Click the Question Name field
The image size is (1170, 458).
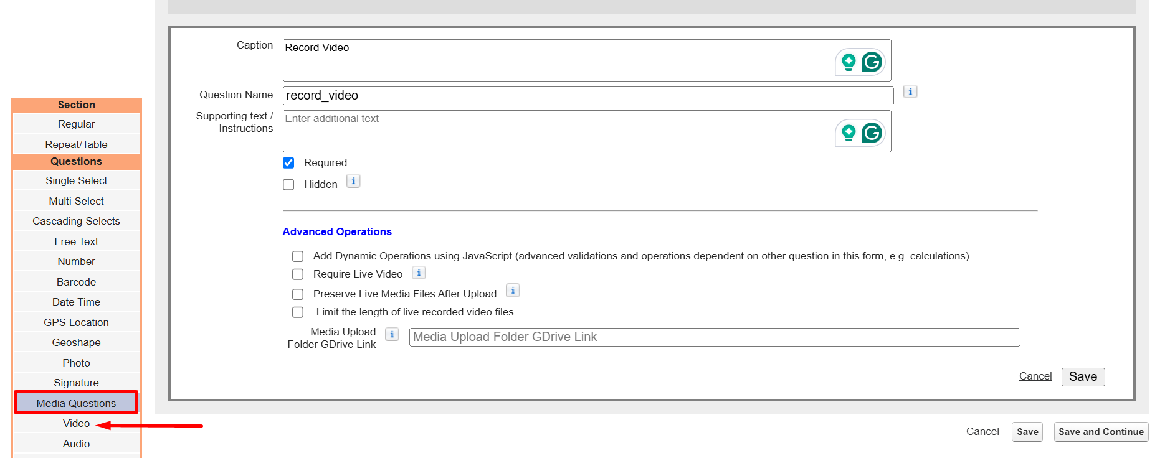click(x=588, y=96)
